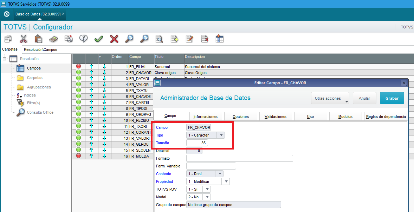This screenshot has width=414, height=212.
Task: Switch to the Opciones tab
Action: [x=240, y=117]
